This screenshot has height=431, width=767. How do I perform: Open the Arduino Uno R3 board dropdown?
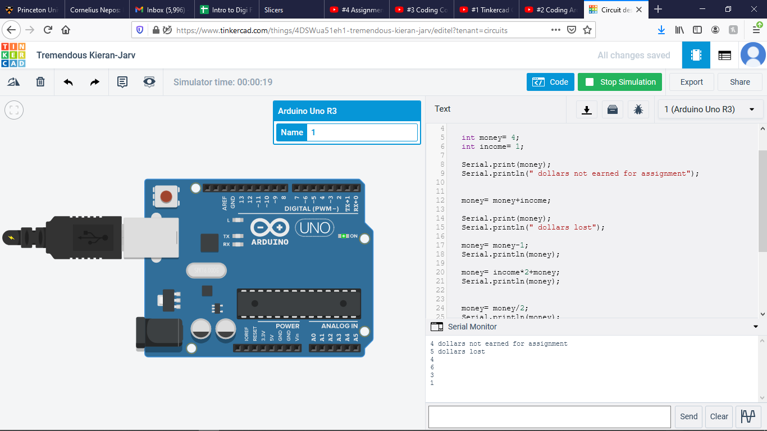point(710,109)
